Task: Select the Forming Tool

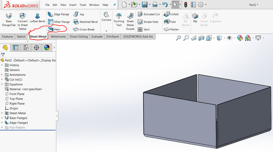Action: pos(119,20)
